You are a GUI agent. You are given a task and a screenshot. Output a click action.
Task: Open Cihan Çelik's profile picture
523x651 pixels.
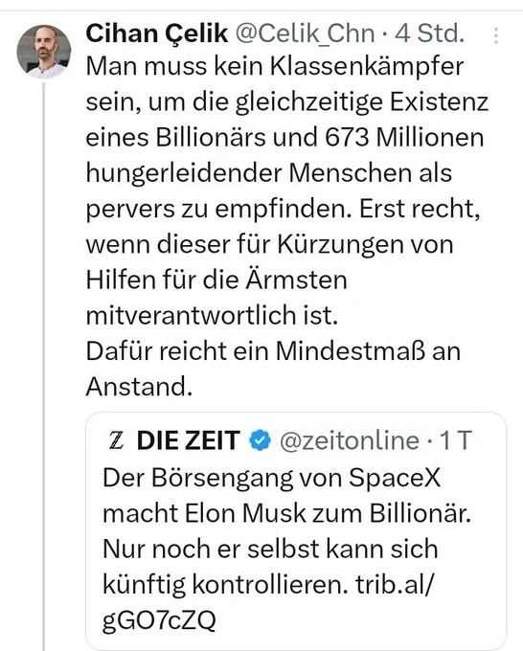point(44,52)
